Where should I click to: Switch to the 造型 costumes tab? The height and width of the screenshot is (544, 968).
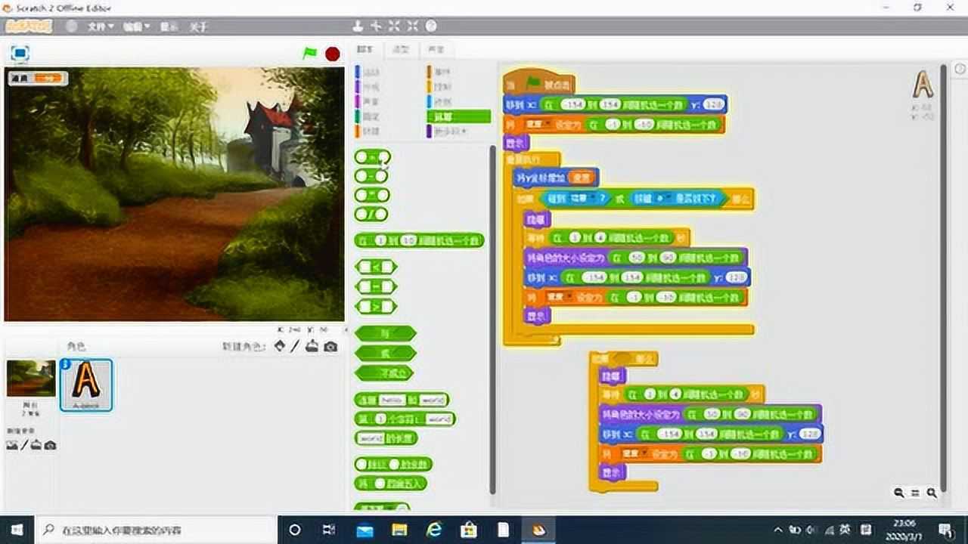(400, 50)
